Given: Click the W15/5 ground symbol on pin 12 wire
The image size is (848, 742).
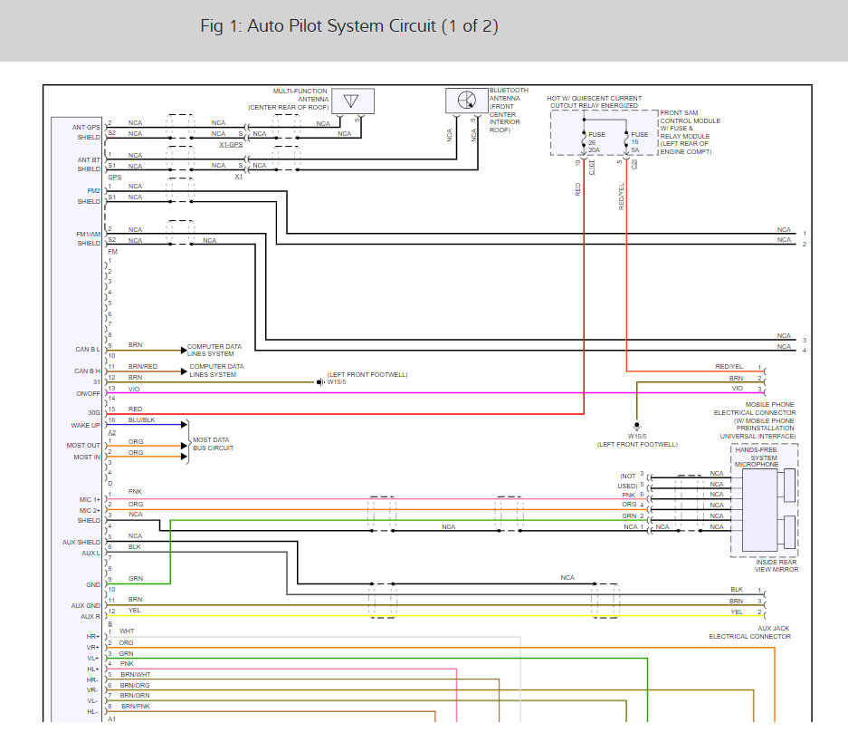Looking at the screenshot, I should pos(319,382).
